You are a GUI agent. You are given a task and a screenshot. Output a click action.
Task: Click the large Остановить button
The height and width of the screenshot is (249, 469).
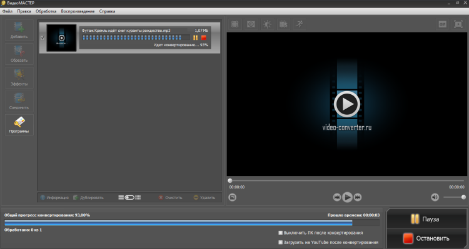pos(427,238)
